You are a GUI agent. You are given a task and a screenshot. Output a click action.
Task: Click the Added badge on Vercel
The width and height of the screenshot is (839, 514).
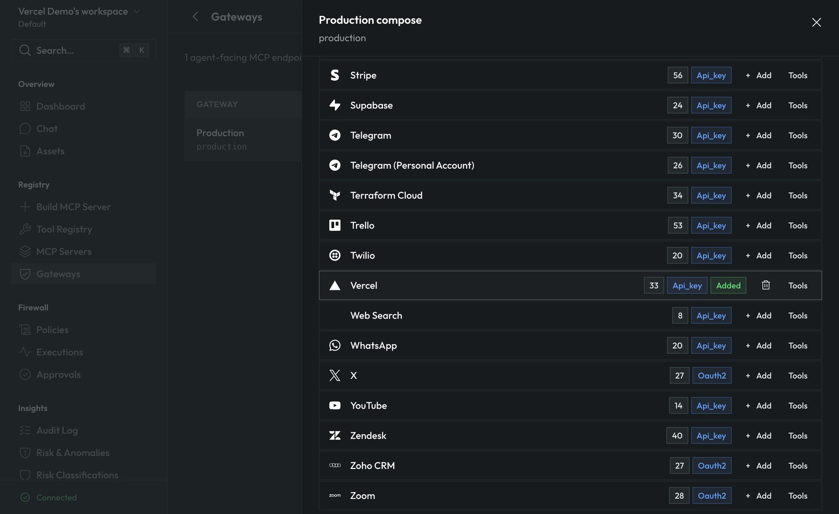pos(728,286)
